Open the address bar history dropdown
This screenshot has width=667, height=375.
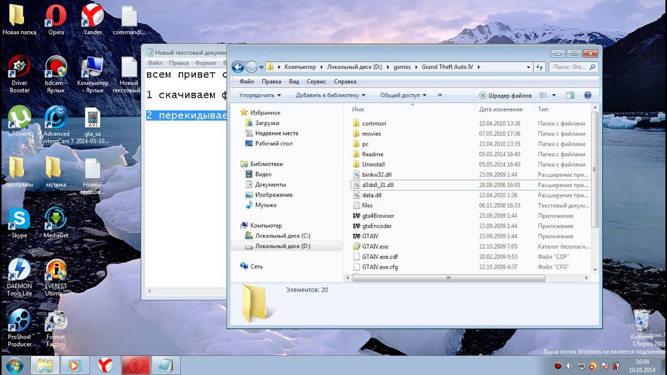(528, 67)
